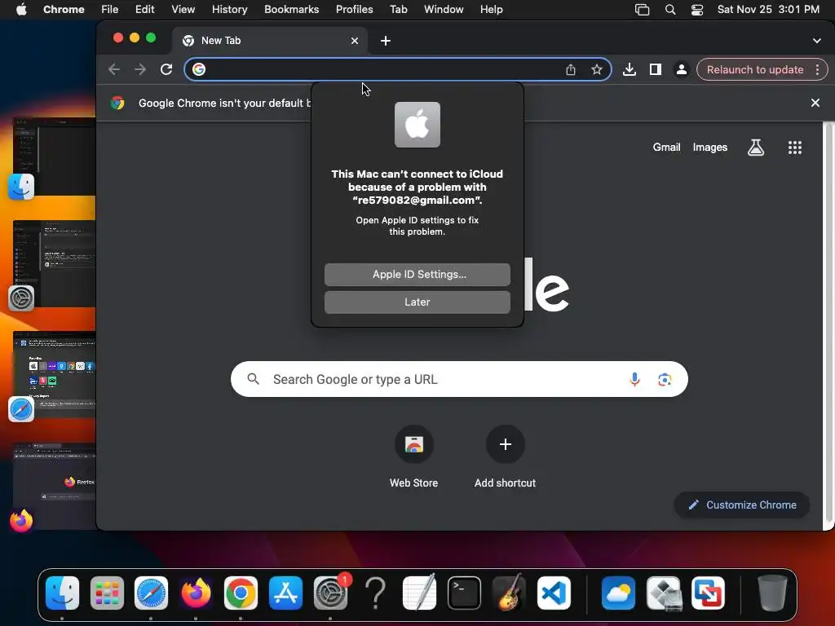Open GarageBand from the Dock
This screenshot has width=835, height=626.
(x=509, y=593)
